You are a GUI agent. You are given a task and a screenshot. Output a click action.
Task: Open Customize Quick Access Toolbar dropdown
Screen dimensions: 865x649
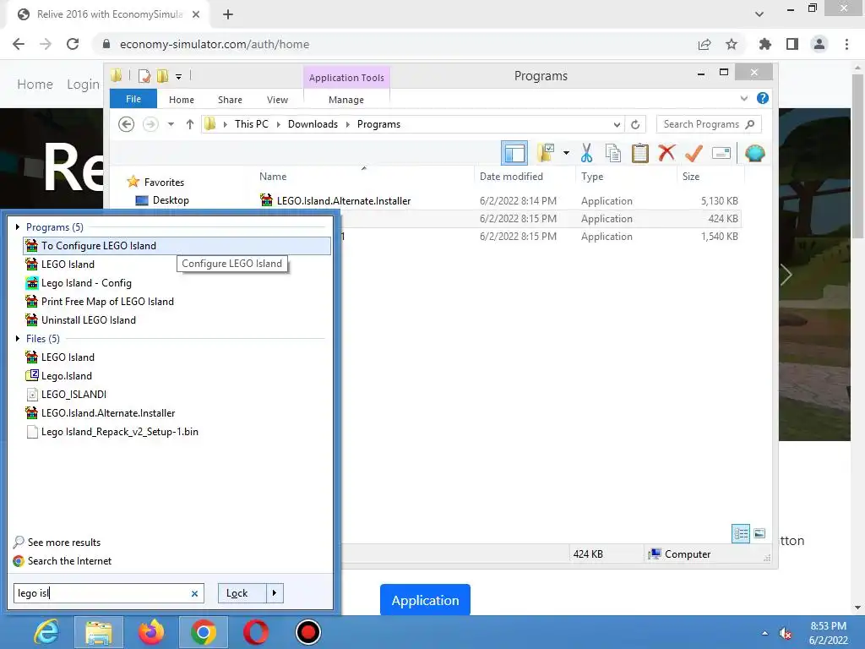179,76
